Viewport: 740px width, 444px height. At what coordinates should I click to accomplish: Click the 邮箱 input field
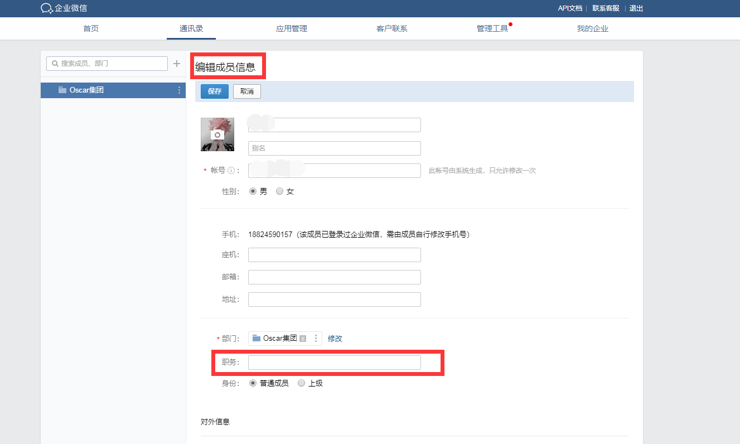coord(335,277)
